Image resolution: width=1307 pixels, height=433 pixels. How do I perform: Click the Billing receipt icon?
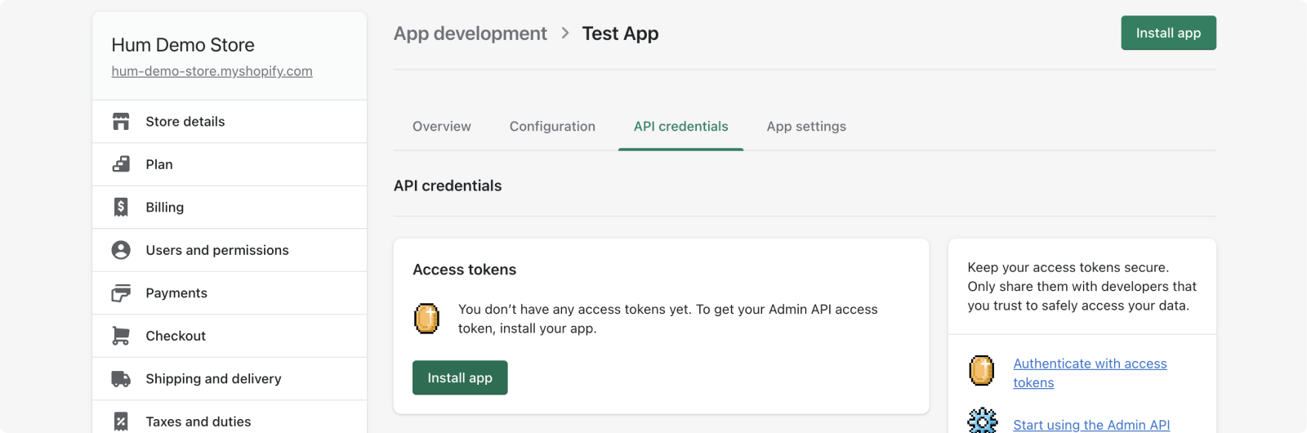[121, 208]
